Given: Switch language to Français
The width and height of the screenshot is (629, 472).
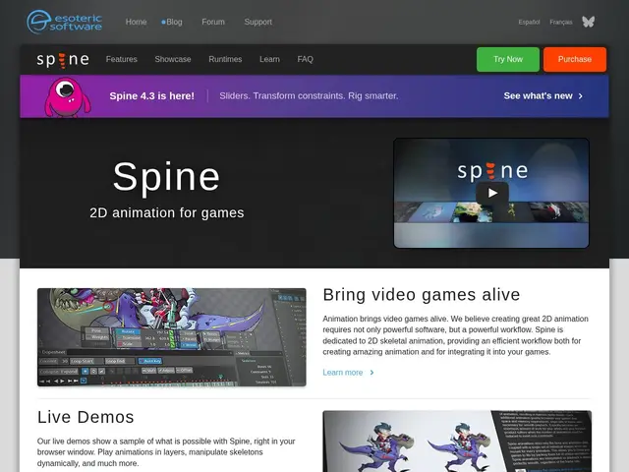Looking at the screenshot, I should click(561, 22).
